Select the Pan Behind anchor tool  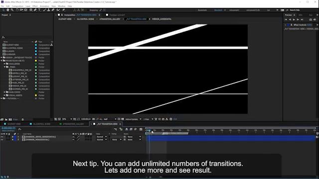tap(25, 10)
